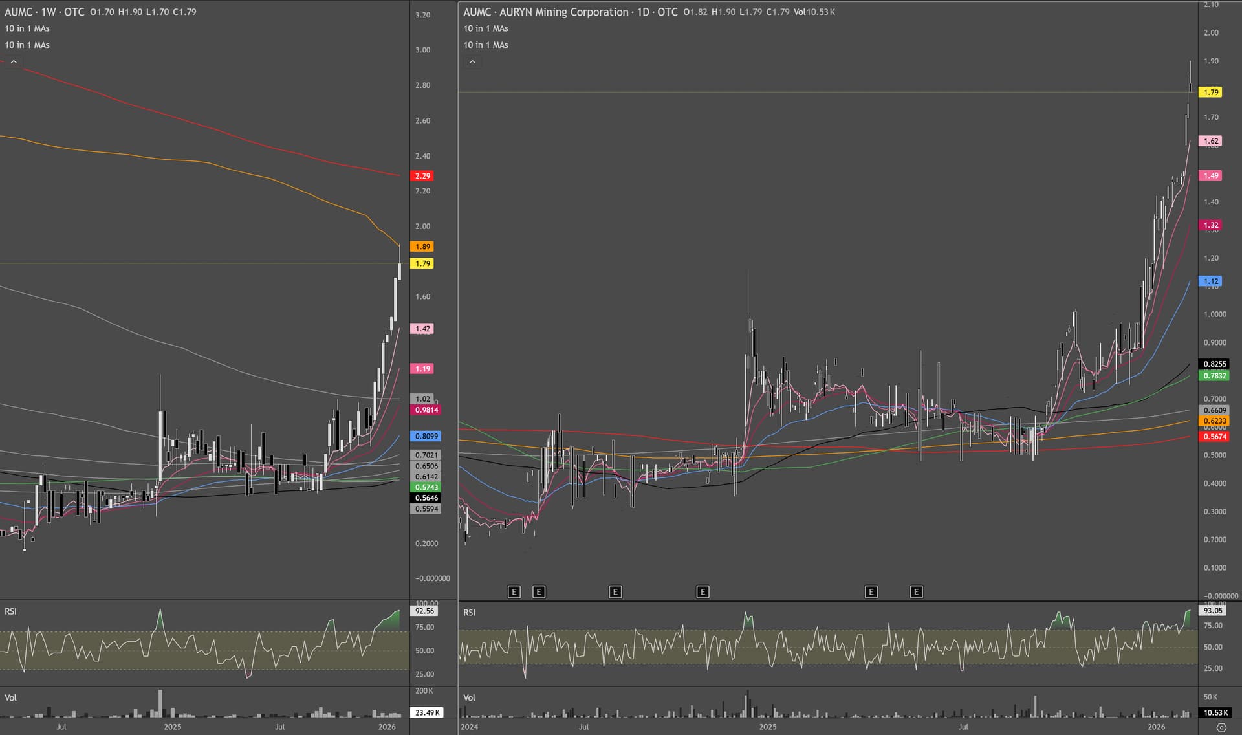1242x735 pixels.
Task: Collapse the weekly chart indicator legend chevron
Action: [13, 62]
